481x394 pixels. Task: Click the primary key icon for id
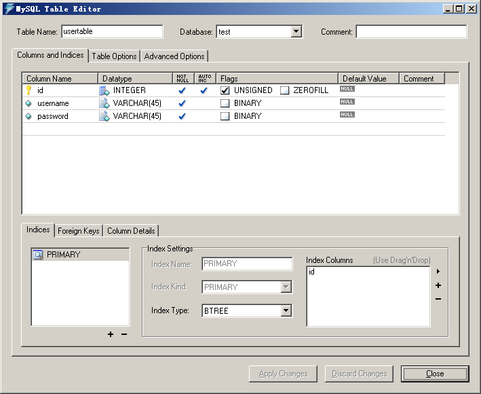click(28, 90)
